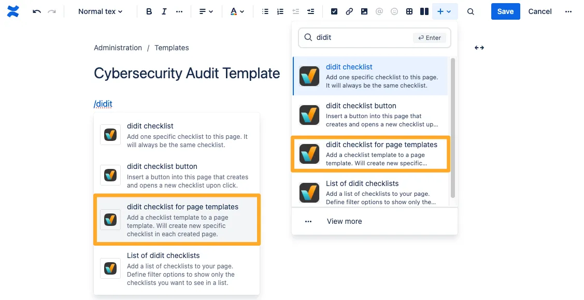Select didit checklist button in insert menu

tap(371, 115)
